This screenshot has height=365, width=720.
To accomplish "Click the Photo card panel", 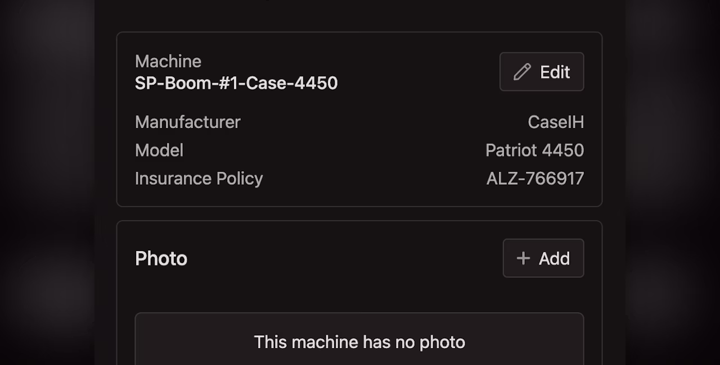I will pos(359,293).
